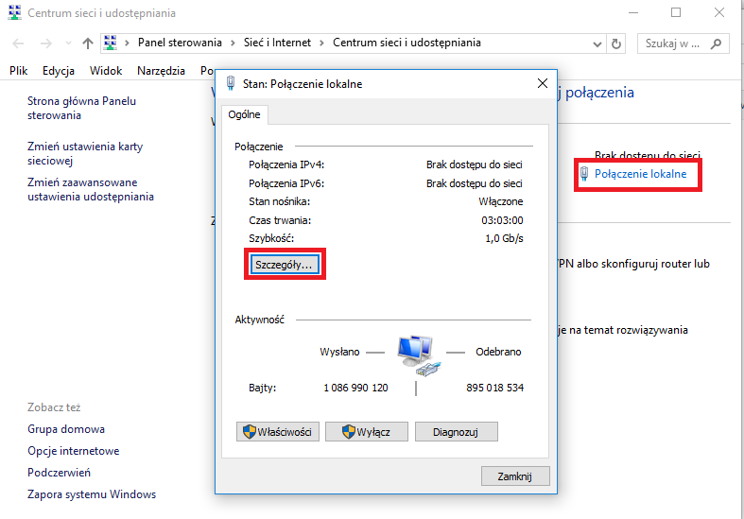The width and height of the screenshot is (744, 519).
Task: Click the Szczegóły button
Action: coord(285,265)
